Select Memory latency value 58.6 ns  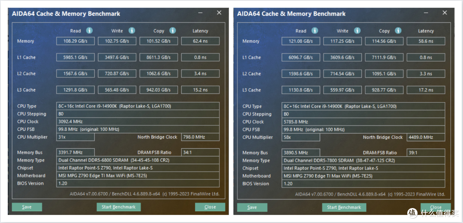[x=426, y=41]
